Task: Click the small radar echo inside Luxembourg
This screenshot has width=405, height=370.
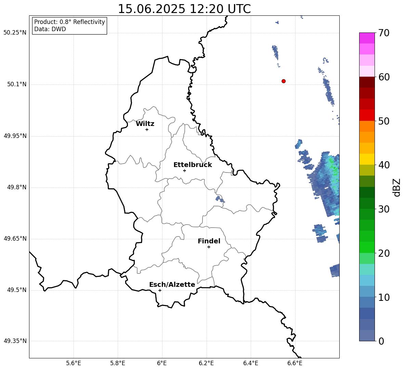Action: tap(220, 199)
